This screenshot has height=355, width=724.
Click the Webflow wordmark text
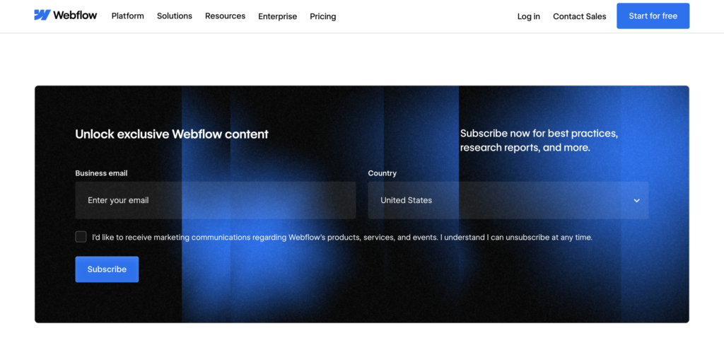point(76,15)
